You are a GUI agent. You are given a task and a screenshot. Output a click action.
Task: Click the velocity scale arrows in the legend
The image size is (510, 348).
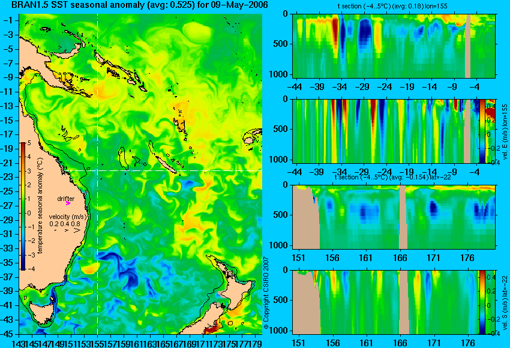68,230
